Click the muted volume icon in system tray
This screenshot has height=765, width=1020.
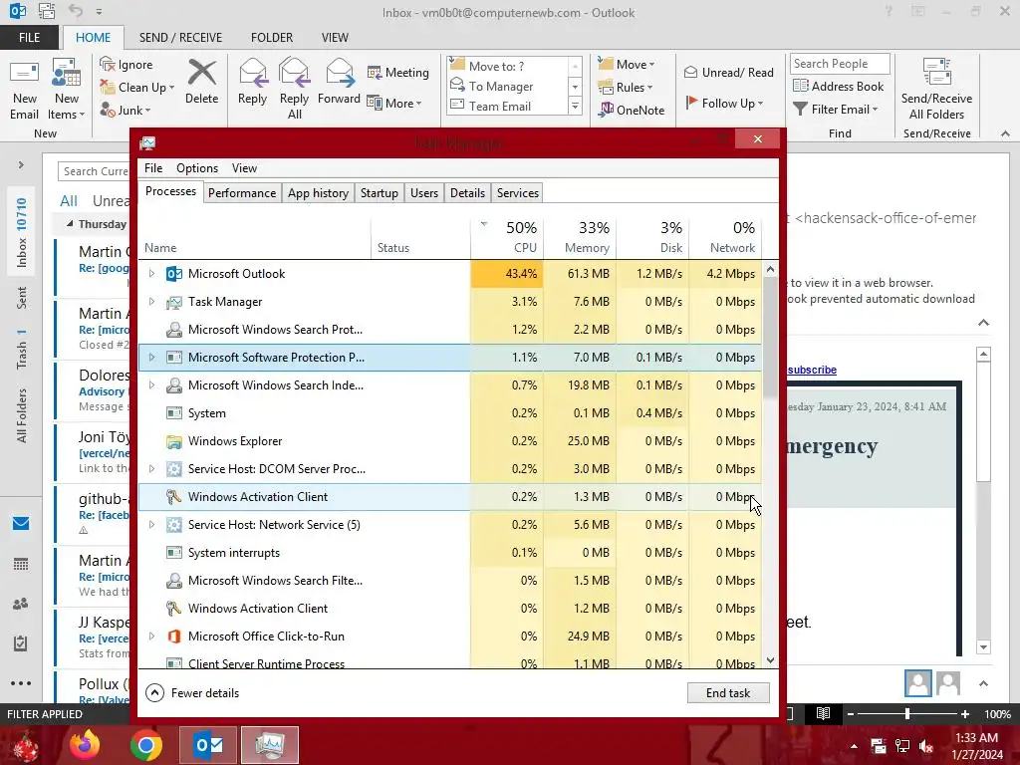(x=926, y=746)
